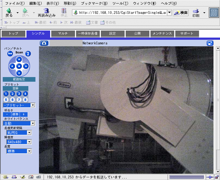
Task: Select preset position 8
Action: pyautogui.click(x=25, y=100)
